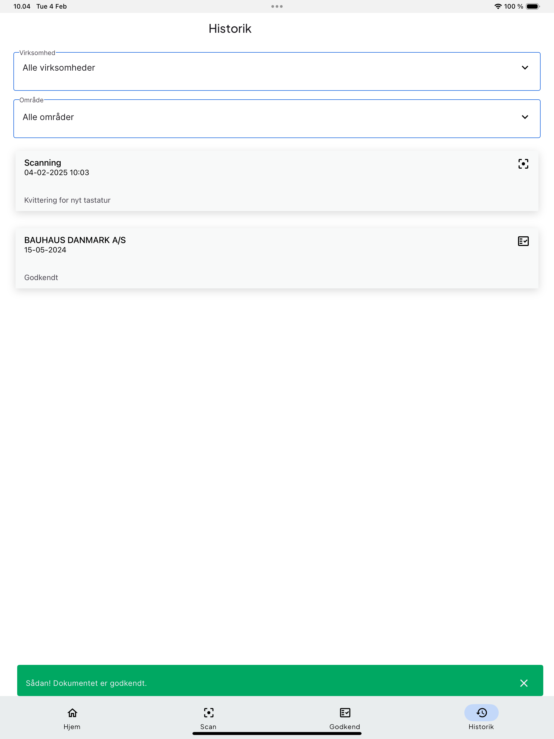Switch to the Hjem tab label
This screenshot has width=554, height=739.
coord(72,727)
